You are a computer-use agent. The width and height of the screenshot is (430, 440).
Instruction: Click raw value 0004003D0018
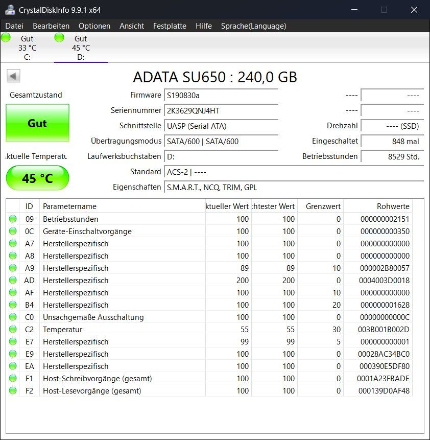pos(384,280)
